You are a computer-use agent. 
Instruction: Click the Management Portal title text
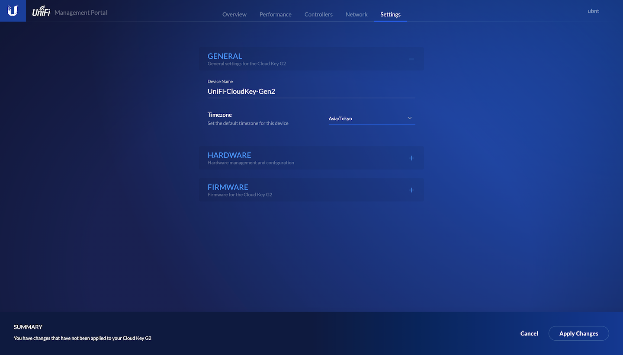pyautogui.click(x=81, y=13)
